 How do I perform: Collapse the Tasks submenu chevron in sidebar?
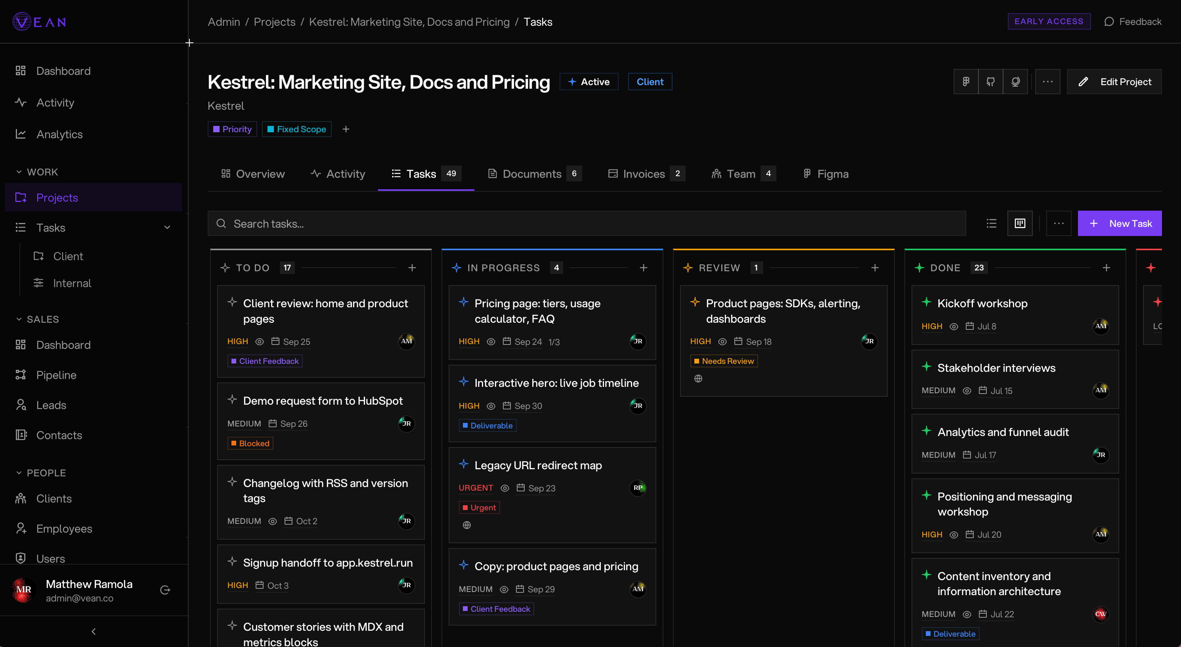[x=167, y=227]
